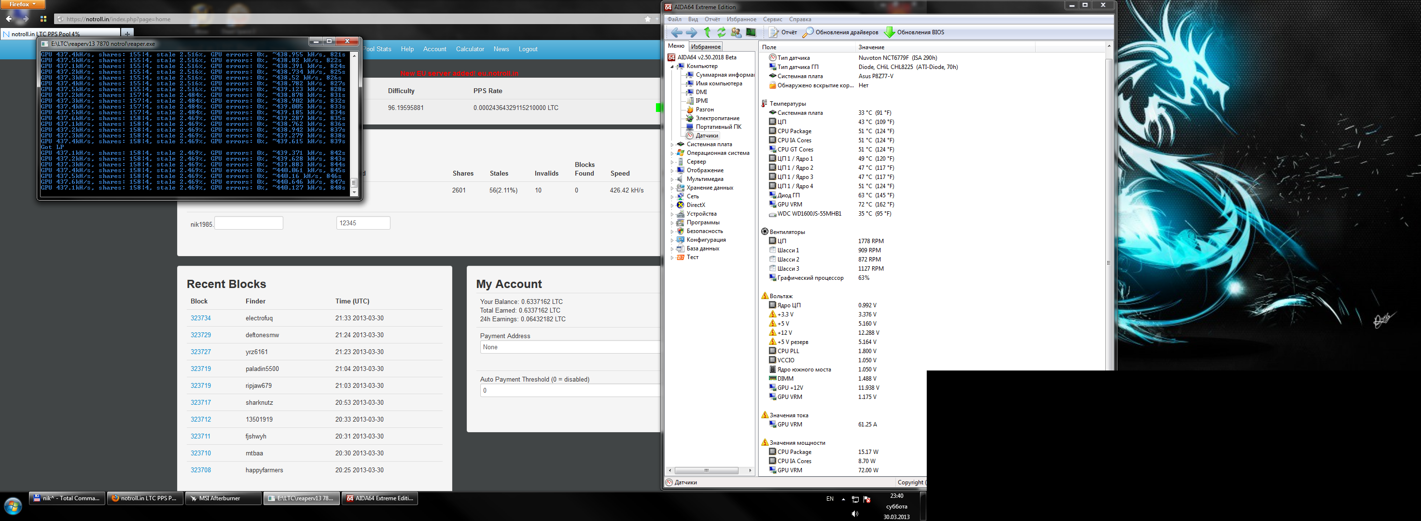Click the green up-level arrow in AIDA64
This screenshot has width=1421, height=521.
tap(707, 32)
